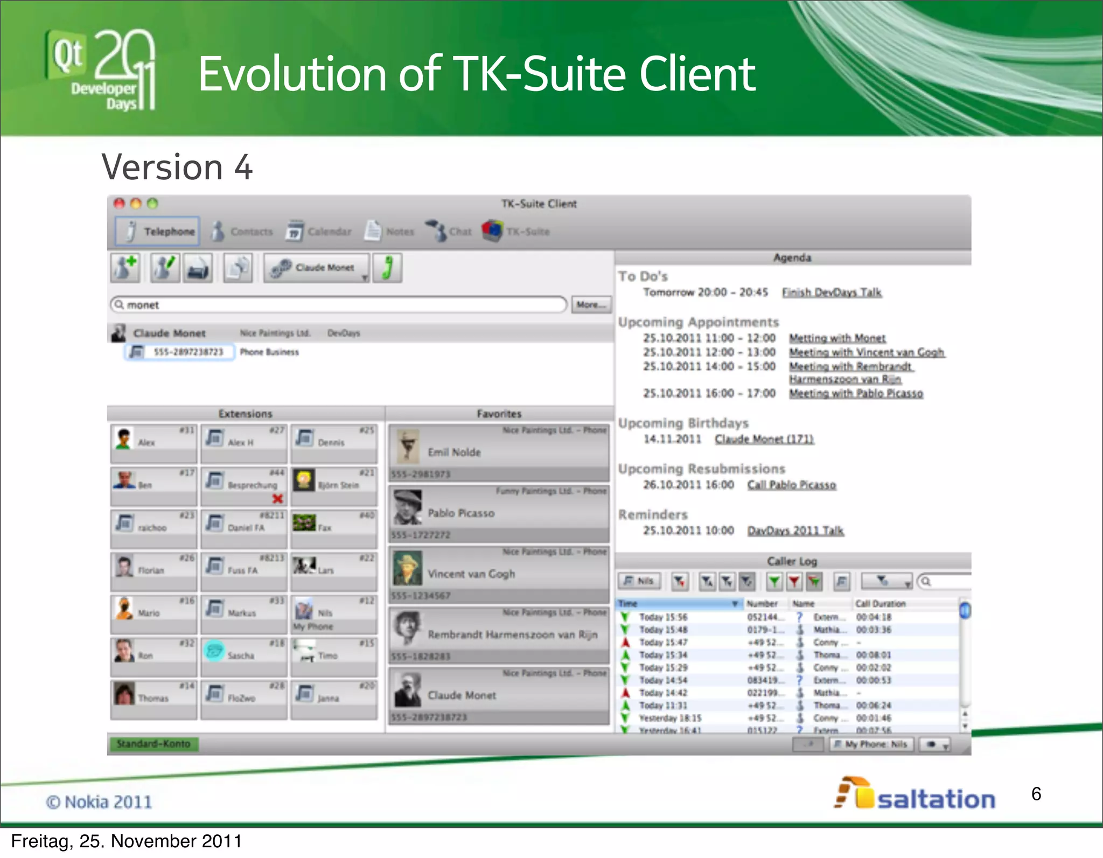The image size is (1103, 858).
Task: Select extension Markus #33
Action: coord(243,614)
